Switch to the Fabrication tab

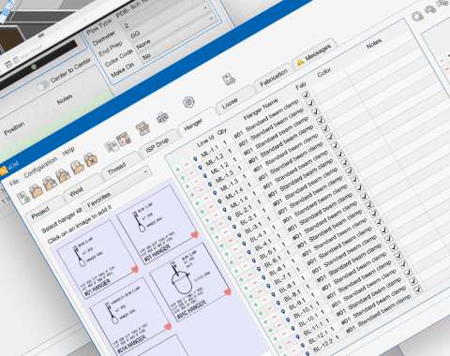(274, 78)
